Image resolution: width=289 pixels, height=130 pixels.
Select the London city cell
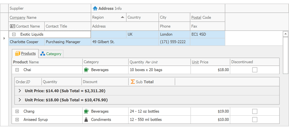(x=174, y=34)
